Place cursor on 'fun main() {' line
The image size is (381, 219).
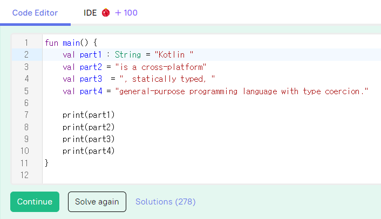tap(71, 43)
